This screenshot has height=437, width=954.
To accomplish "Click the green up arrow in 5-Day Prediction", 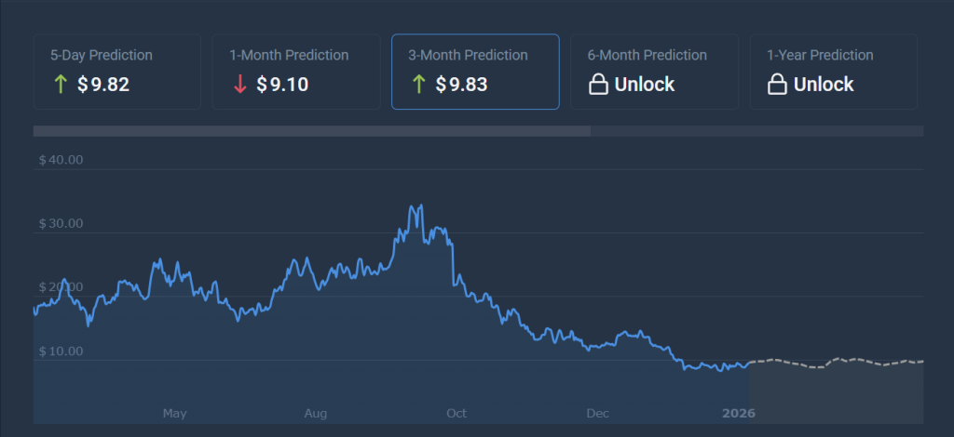I will click(x=61, y=85).
